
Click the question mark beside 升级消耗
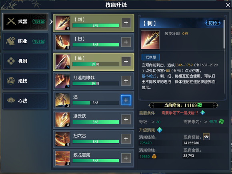[160, 130]
